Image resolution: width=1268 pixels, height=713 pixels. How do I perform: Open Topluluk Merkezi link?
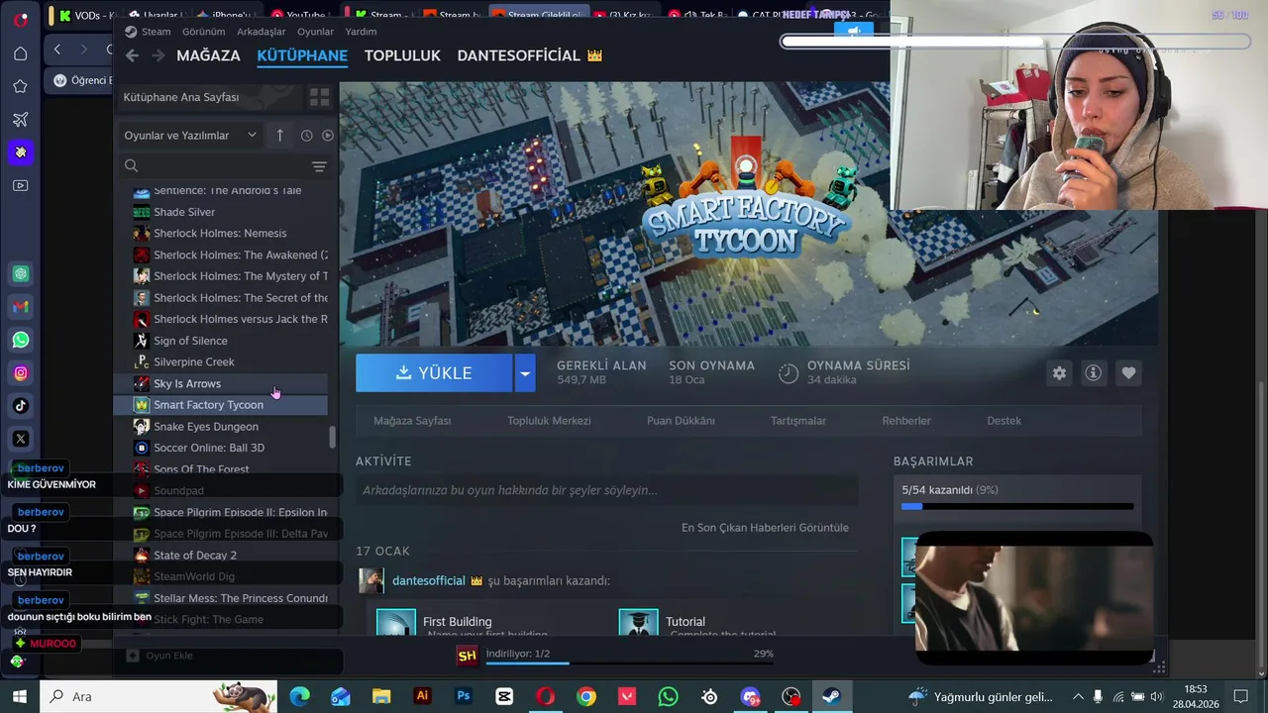549,421
